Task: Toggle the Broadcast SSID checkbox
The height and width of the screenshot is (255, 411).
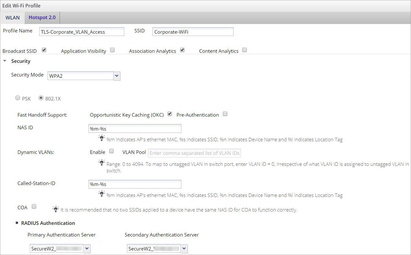Action: [44, 50]
